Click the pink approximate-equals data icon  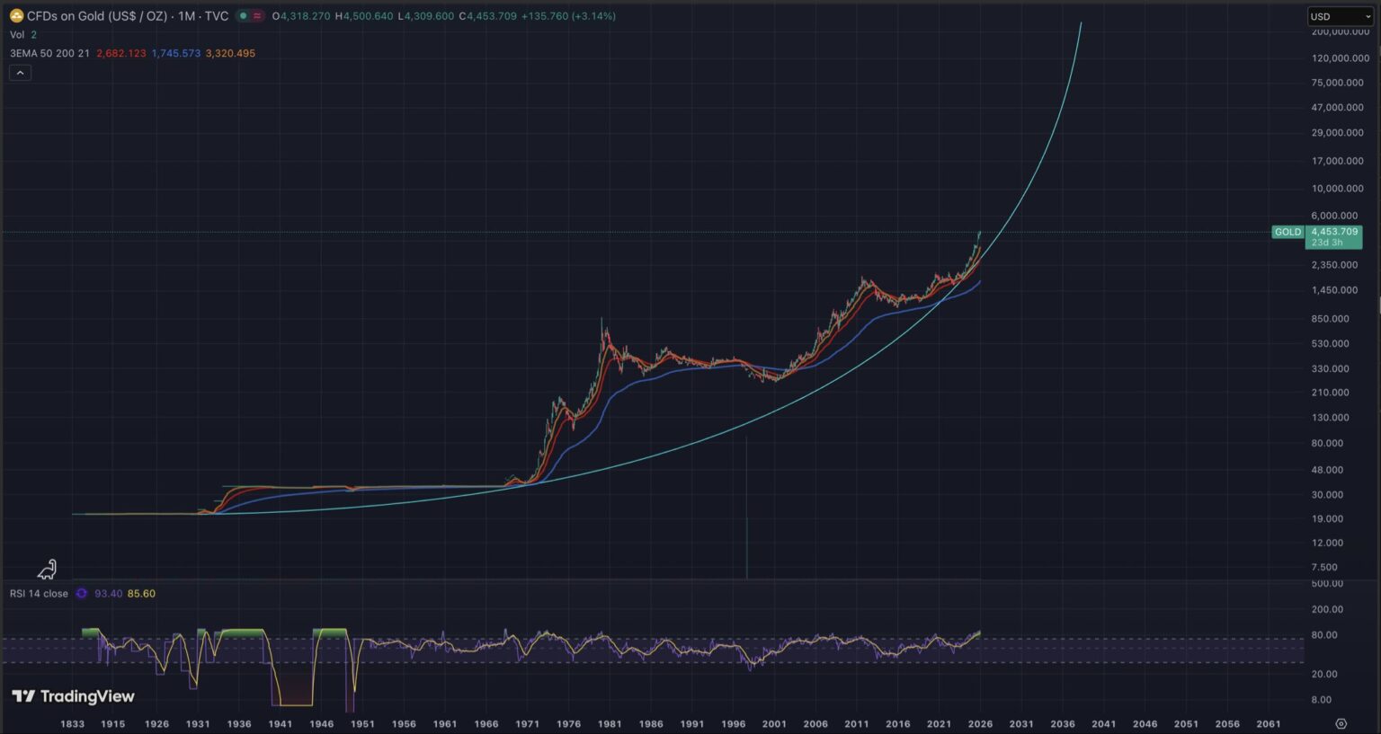[257, 16]
